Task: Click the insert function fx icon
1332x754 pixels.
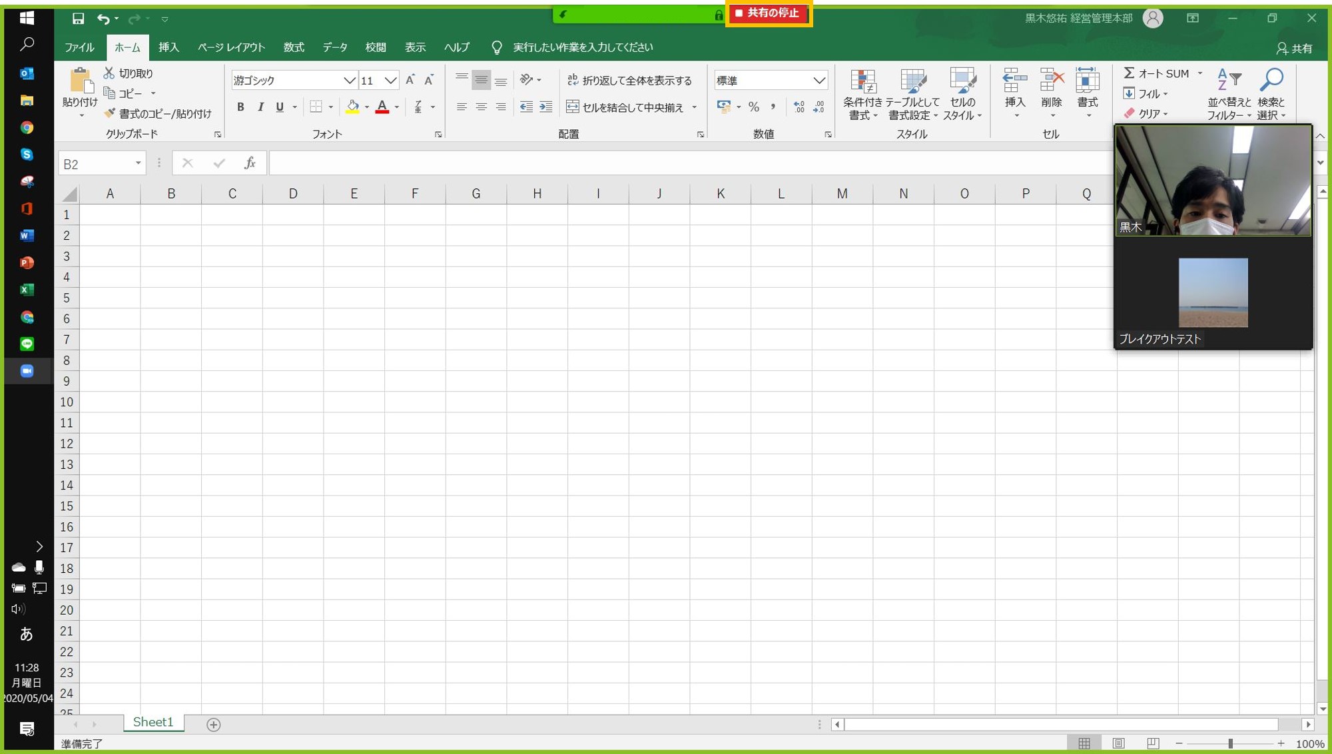Action: [250, 163]
